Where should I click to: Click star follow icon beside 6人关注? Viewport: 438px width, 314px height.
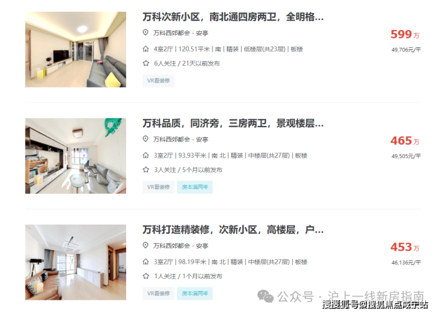[x=146, y=63]
